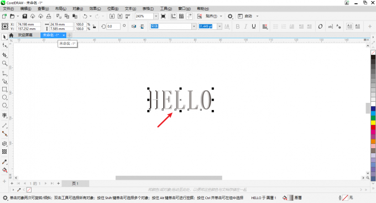The height and width of the screenshot is (203, 376).
Task: Click the red color swatch in palette
Action: pyautogui.click(x=373, y=127)
